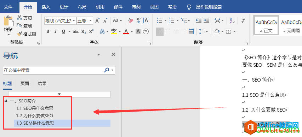Switch to 插入 ribbon tab
The image size is (302, 137).
46,7
